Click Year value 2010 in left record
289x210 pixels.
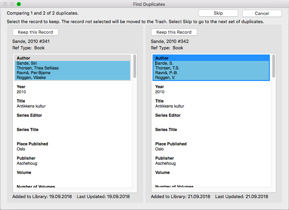pos(21,92)
